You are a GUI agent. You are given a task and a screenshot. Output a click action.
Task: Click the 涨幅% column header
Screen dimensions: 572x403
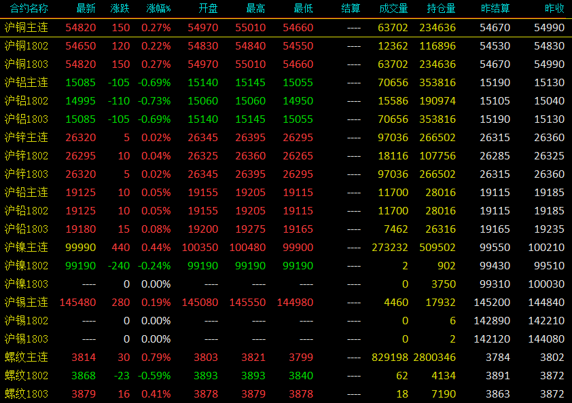[158, 8]
